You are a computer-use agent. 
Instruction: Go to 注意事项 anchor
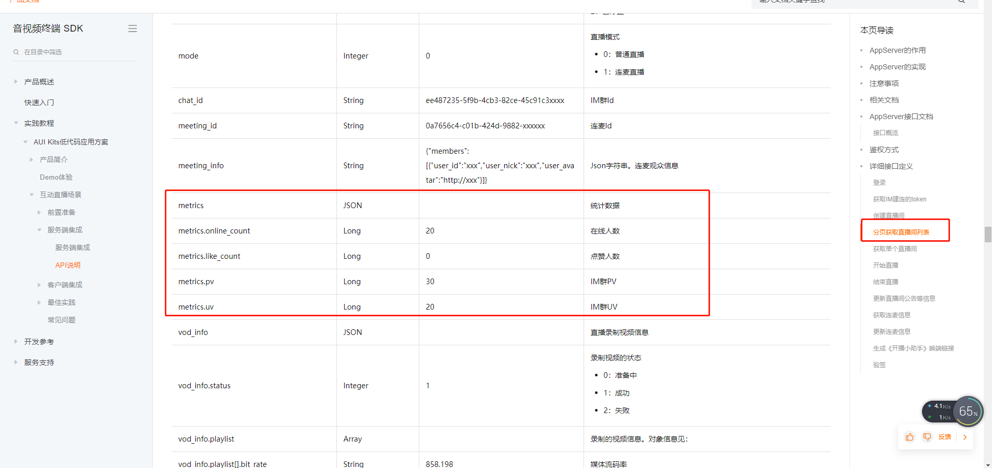click(884, 83)
